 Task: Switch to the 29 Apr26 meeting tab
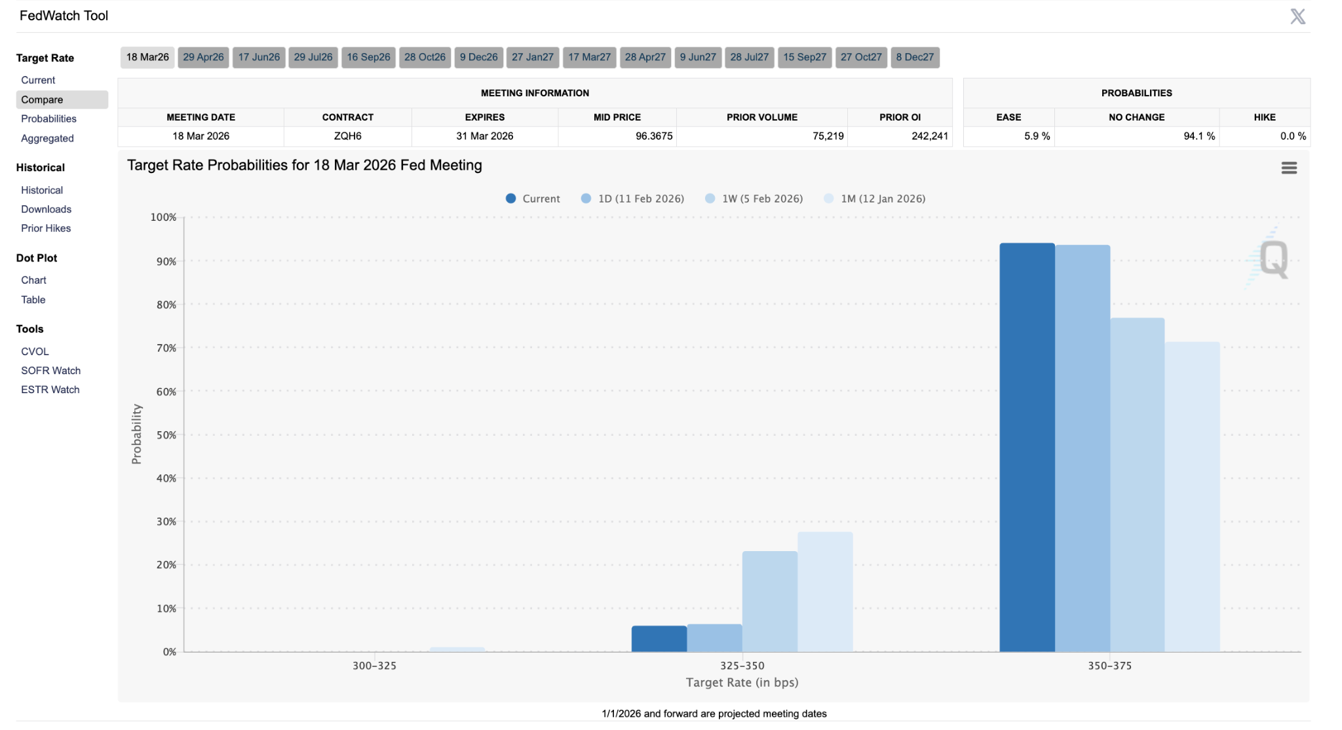(x=203, y=57)
